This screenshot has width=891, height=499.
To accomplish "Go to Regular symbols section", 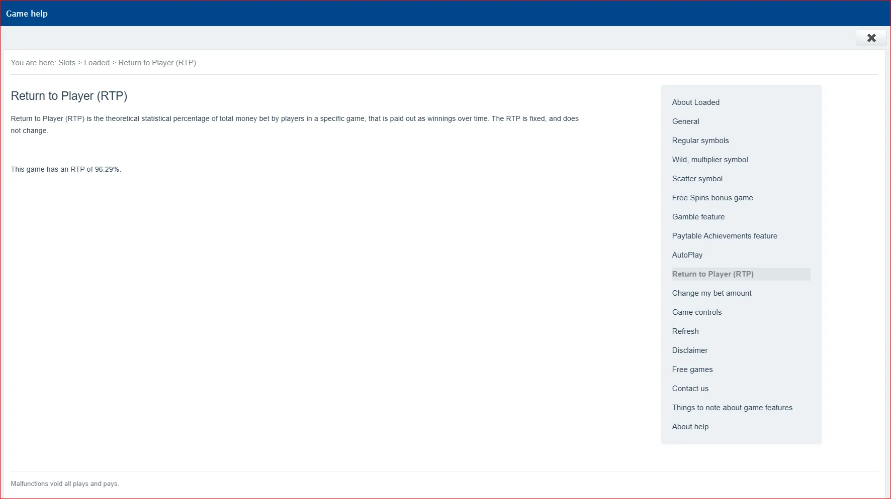I will pos(700,141).
